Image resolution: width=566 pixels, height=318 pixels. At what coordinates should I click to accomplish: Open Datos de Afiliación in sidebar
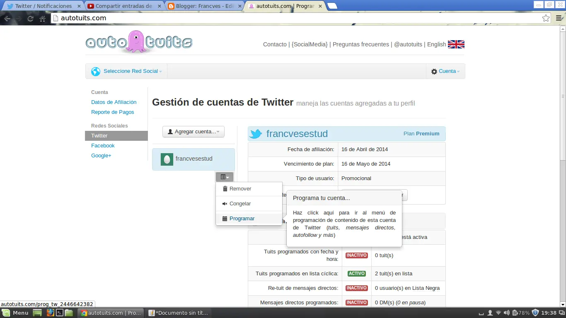point(114,102)
